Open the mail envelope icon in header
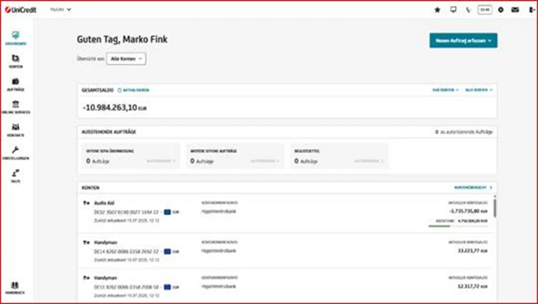538x304 pixels. click(515, 9)
